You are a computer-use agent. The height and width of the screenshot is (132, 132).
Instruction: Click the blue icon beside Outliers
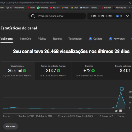click(91, 39)
